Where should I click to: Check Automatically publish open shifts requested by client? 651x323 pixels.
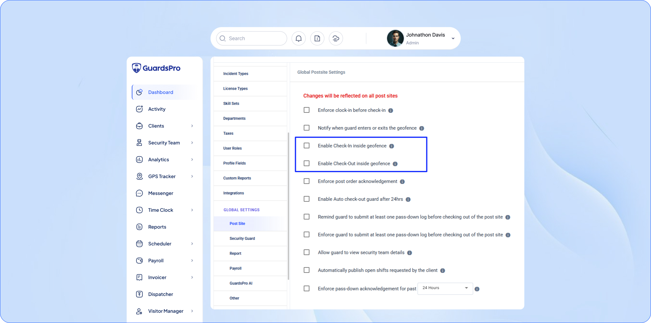pyautogui.click(x=306, y=270)
